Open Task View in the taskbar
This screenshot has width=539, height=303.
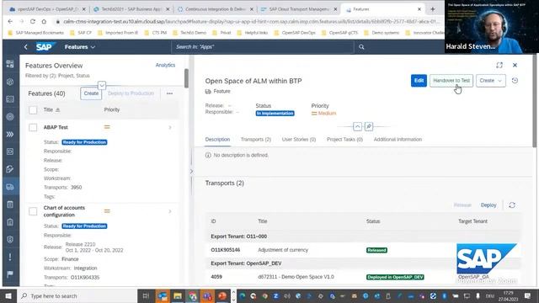tap(146, 295)
